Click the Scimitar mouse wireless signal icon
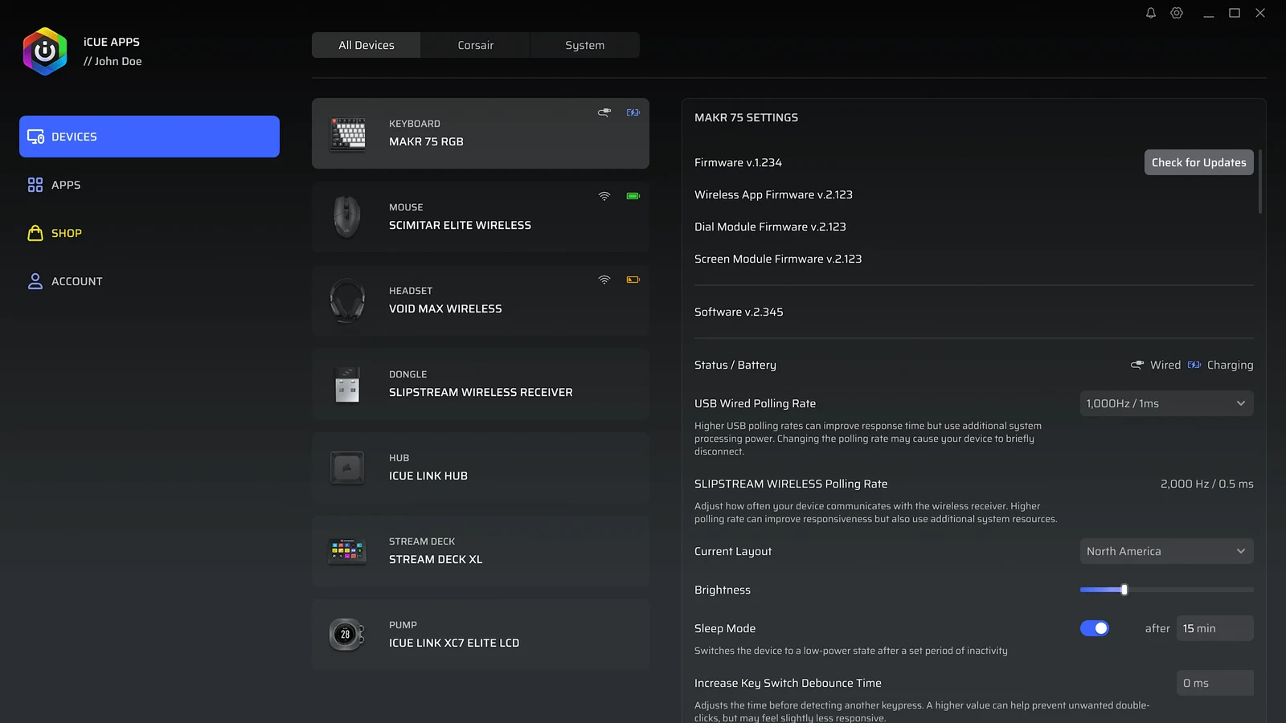The height and width of the screenshot is (723, 1286). pyautogui.click(x=604, y=196)
